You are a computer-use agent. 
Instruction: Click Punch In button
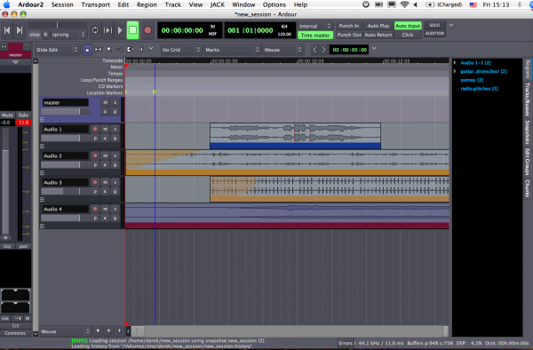(349, 26)
